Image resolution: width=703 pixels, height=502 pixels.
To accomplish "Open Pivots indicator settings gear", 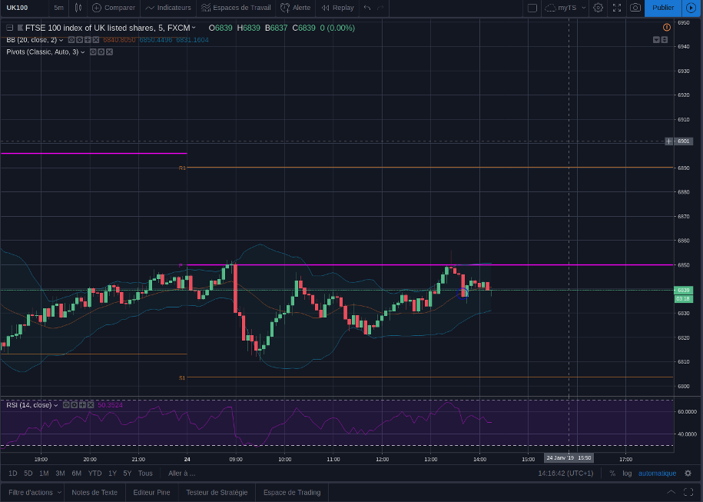I will [x=101, y=52].
